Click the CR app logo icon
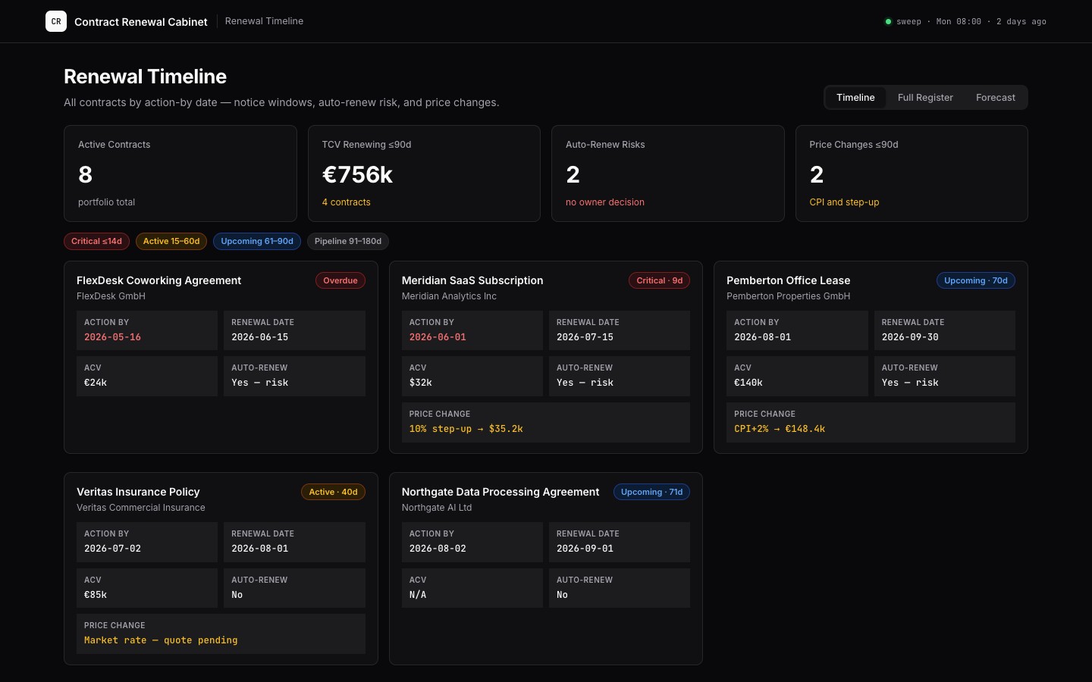This screenshot has height=682, width=1092. (x=56, y=21)
